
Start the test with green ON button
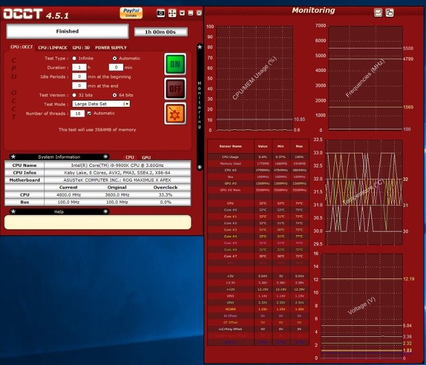point(175,64)
